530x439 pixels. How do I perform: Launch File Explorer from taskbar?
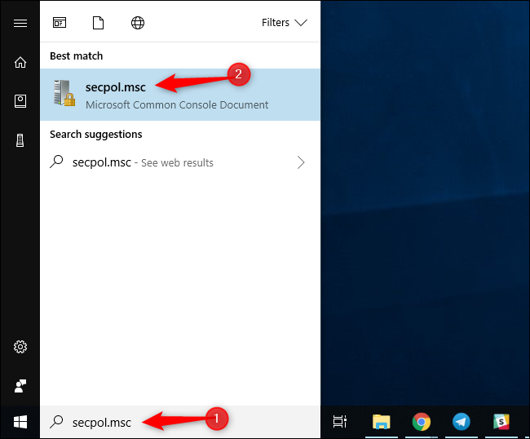coord(382,422)
